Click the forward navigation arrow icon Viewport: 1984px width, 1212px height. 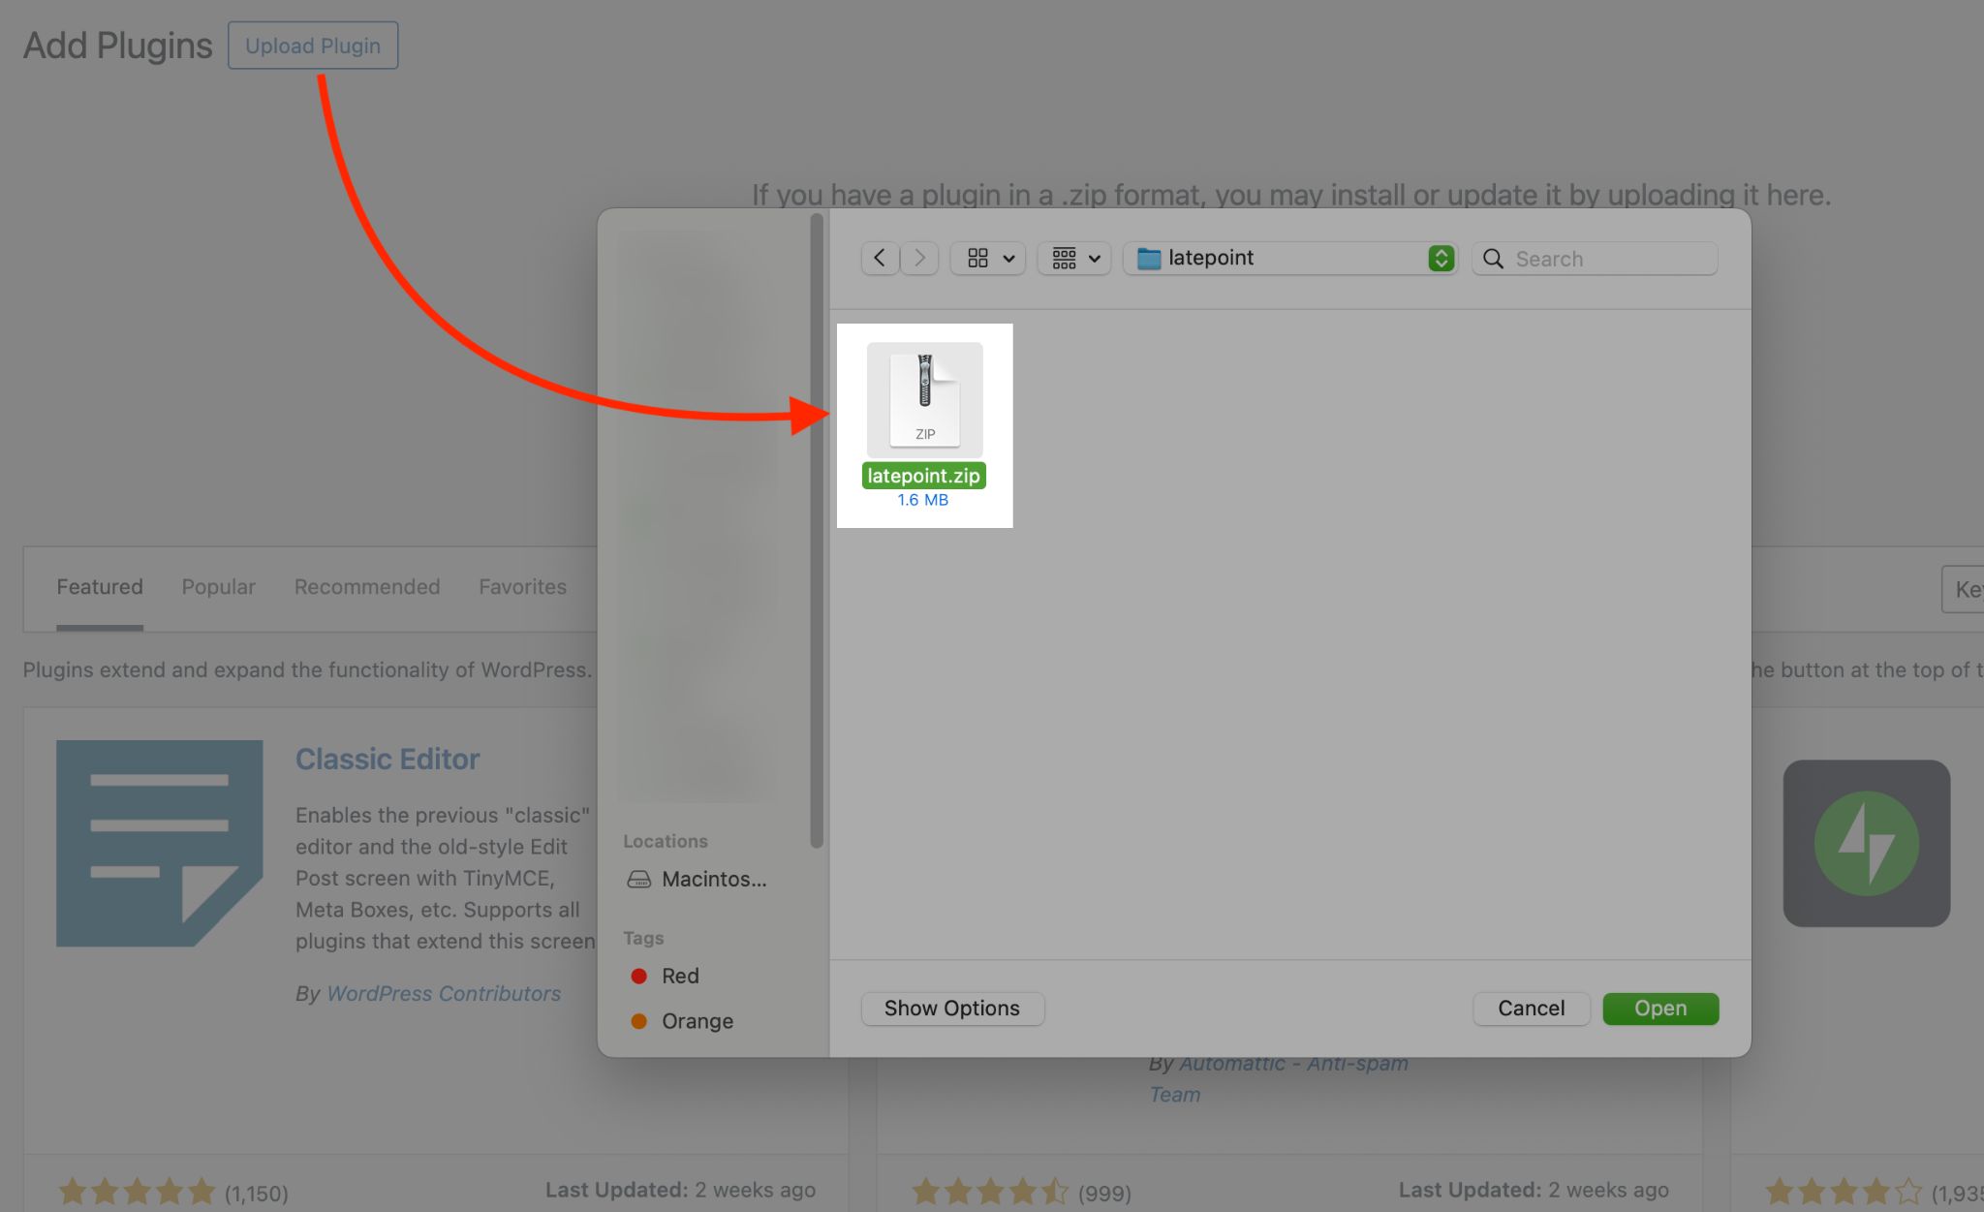916,258
